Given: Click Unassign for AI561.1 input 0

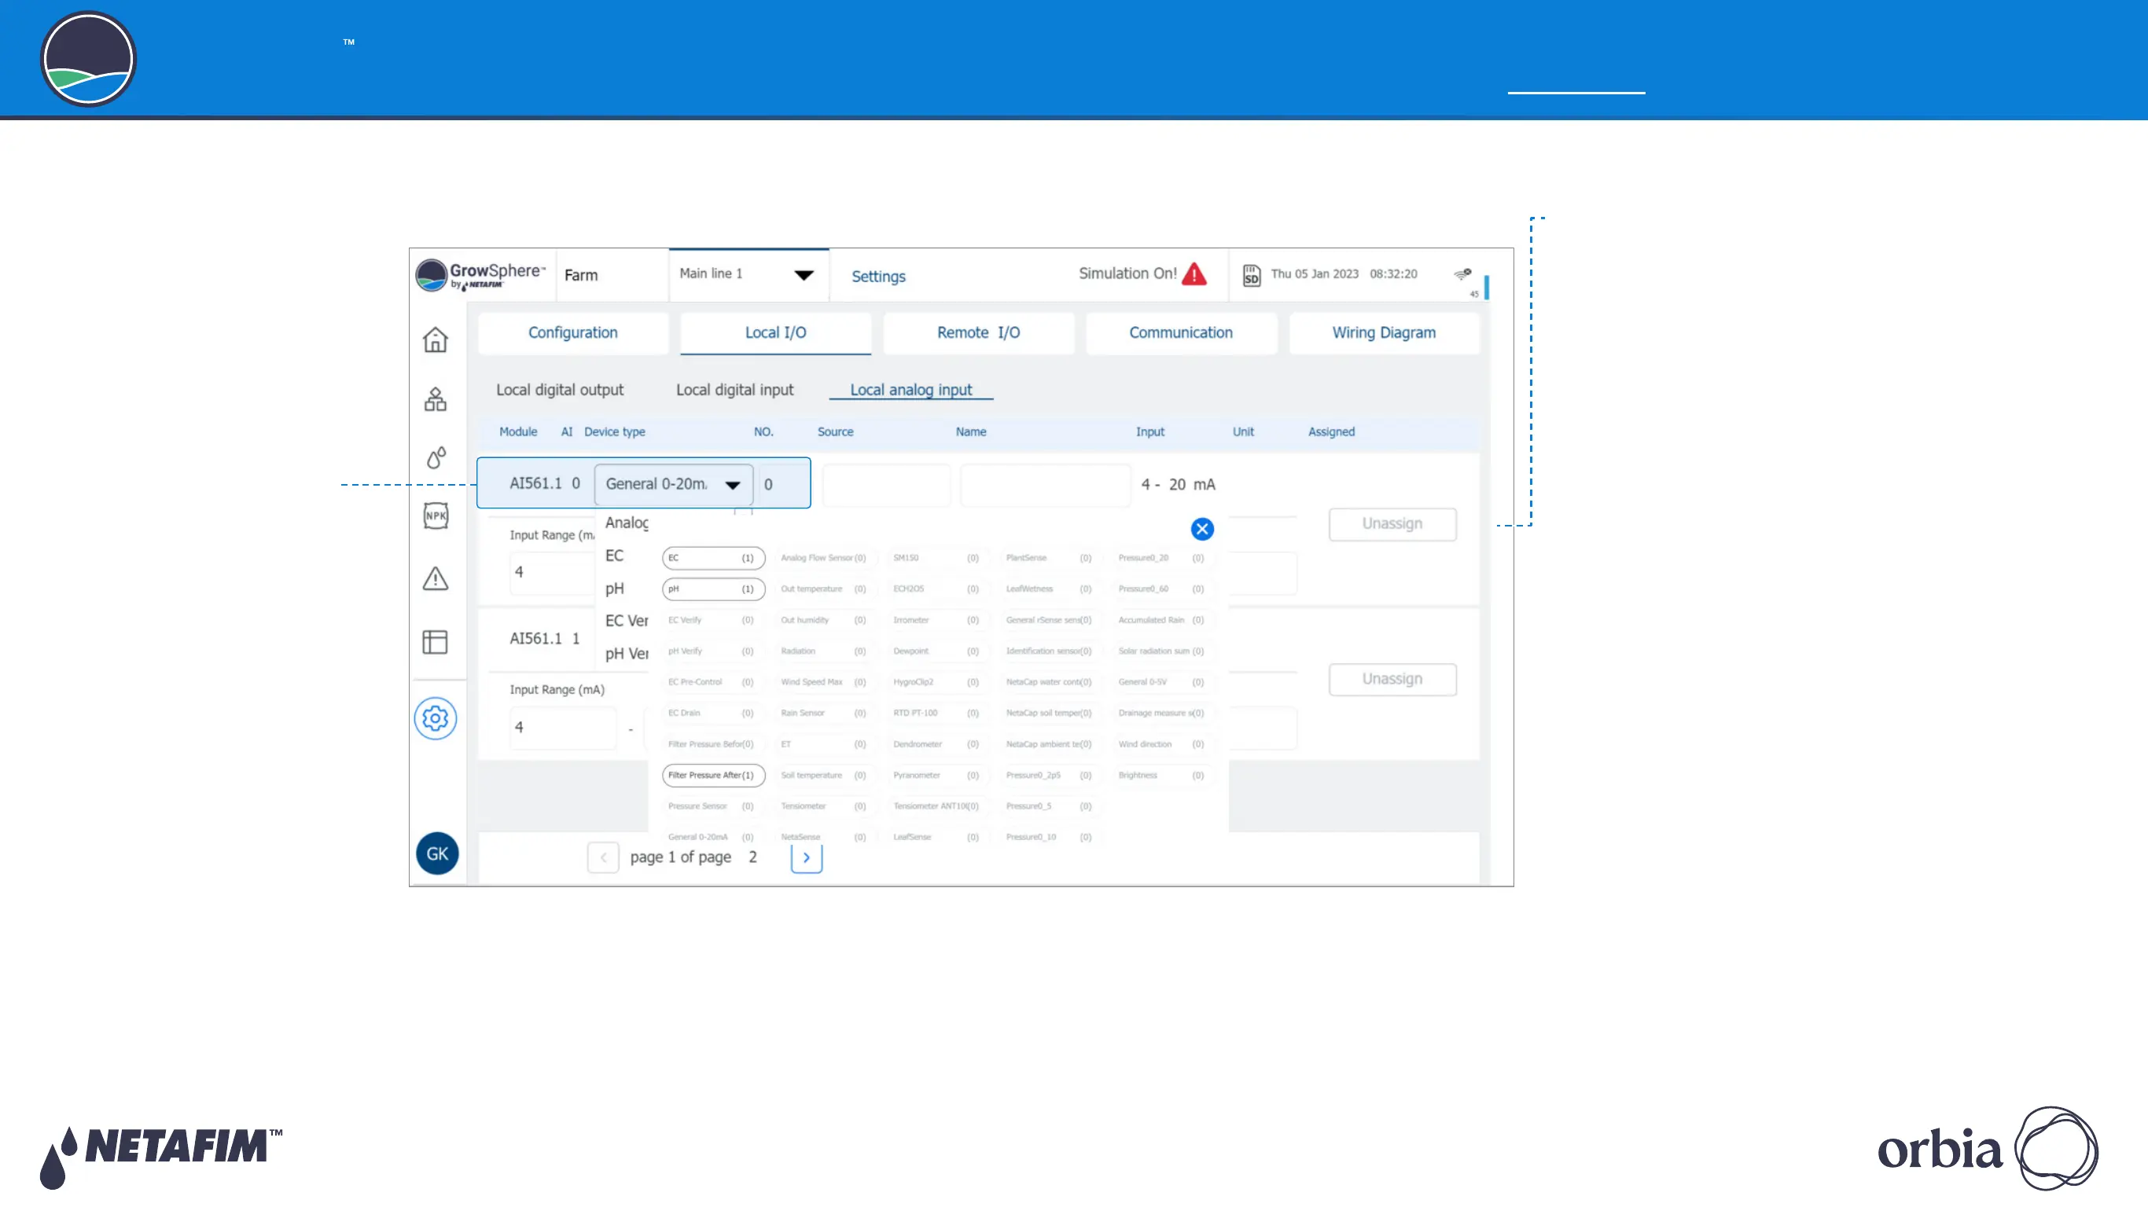Looking at the screenshot, I should pyautogui.click(x=1392, y=524).
